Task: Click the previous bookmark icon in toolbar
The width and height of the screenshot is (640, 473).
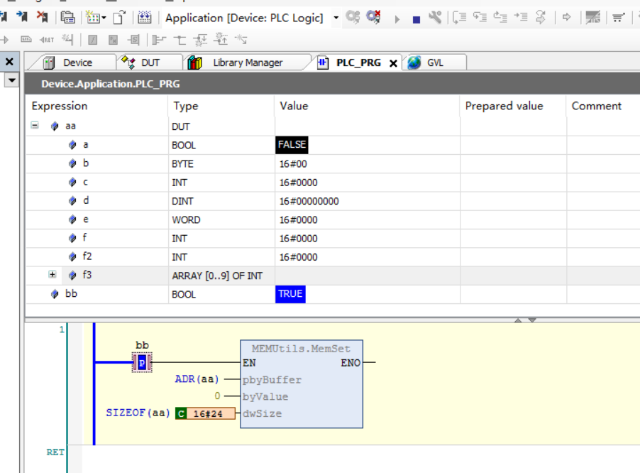Action: tap(4, 17)
